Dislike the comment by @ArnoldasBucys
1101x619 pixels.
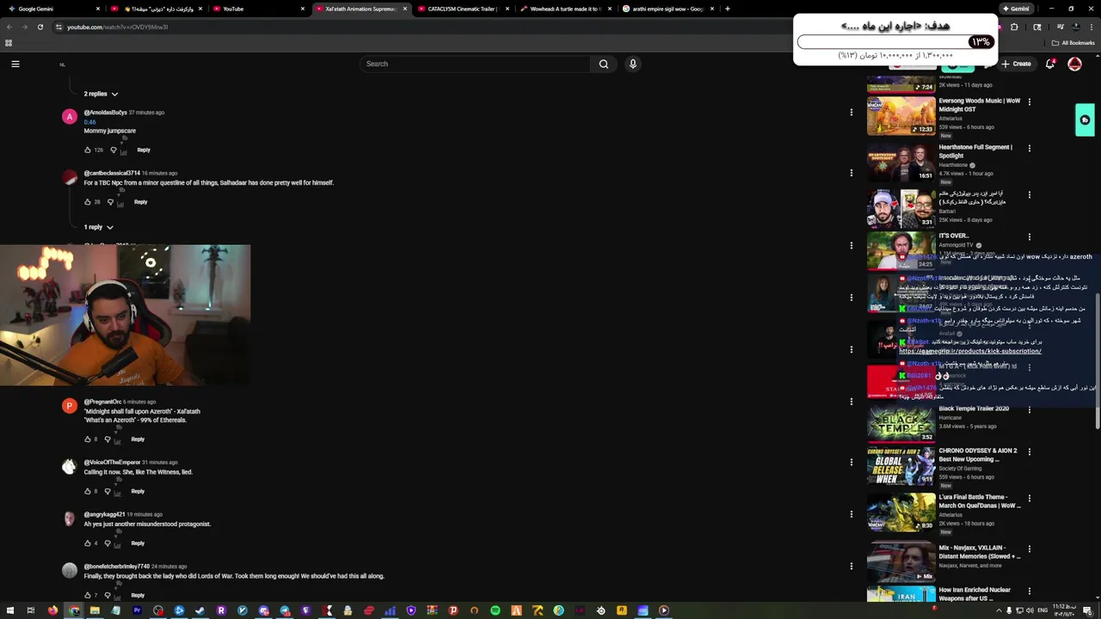point(114,150)
